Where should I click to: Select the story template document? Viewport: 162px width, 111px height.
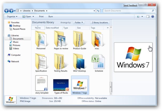(42, 85)
